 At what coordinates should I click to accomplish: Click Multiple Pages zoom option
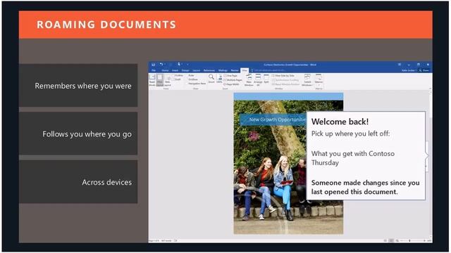(233, 80)
